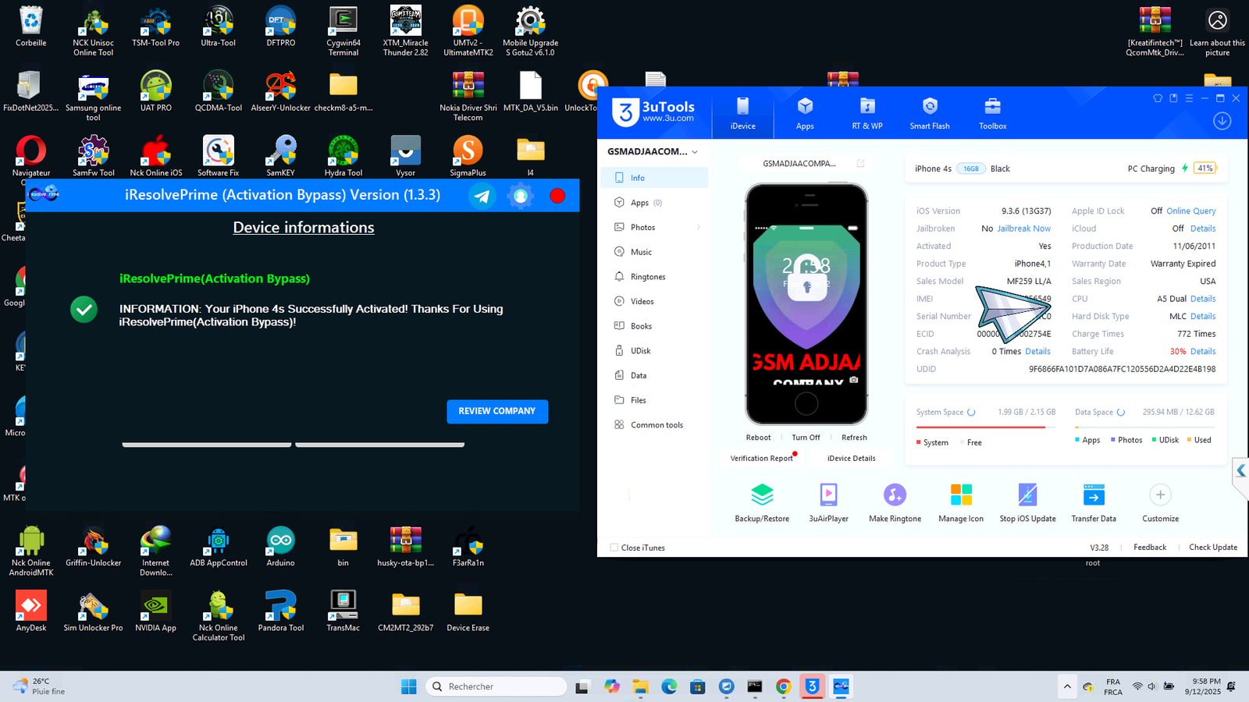
Task: Click the System Space usage bar
Action: click(x=980, y=427)
